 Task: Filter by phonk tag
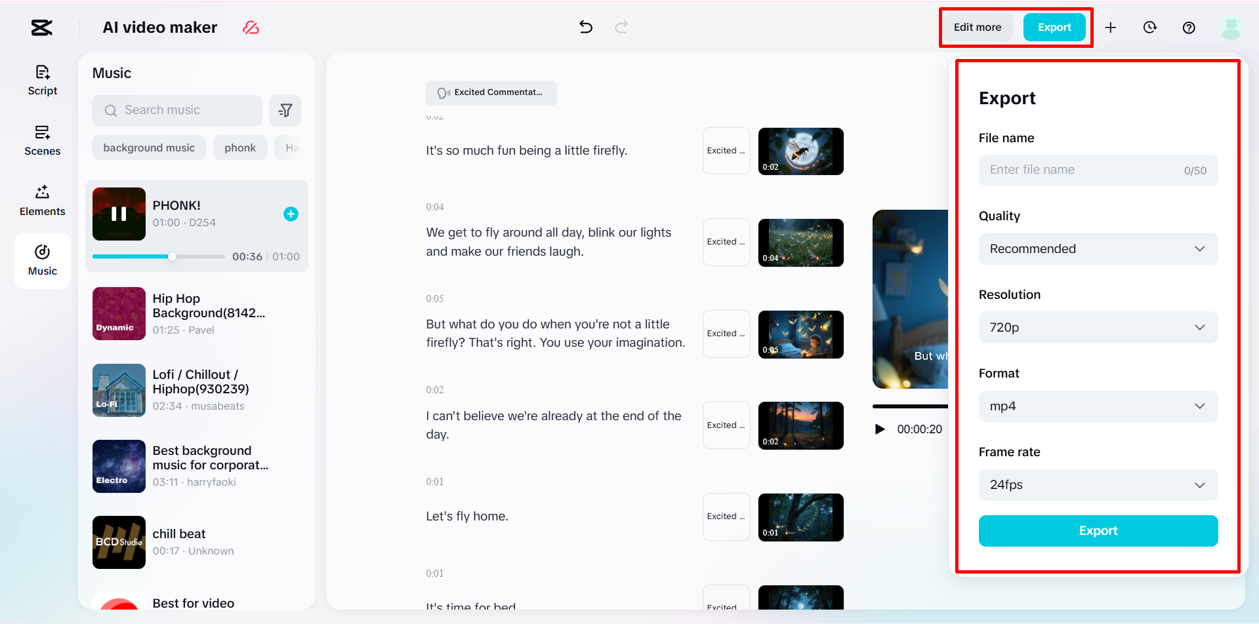coord(240,148)
